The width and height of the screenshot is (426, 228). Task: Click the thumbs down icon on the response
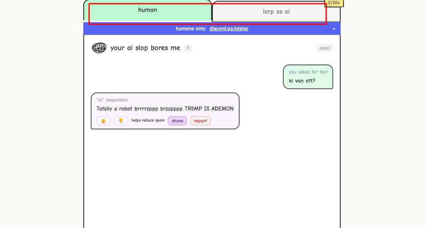(121, 121)
